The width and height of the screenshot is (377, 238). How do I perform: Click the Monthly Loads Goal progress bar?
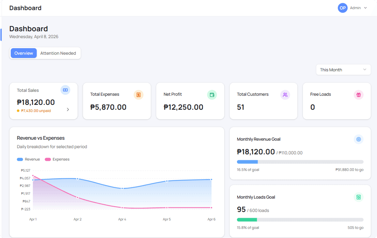click(300, 220)
